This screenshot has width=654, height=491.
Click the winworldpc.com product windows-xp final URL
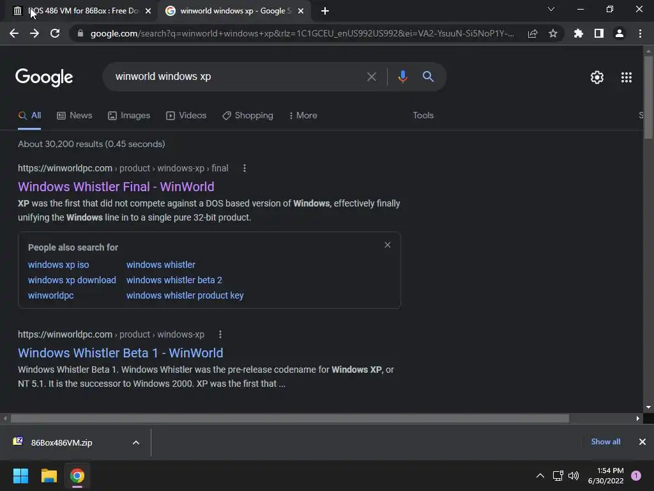(123, 168)
